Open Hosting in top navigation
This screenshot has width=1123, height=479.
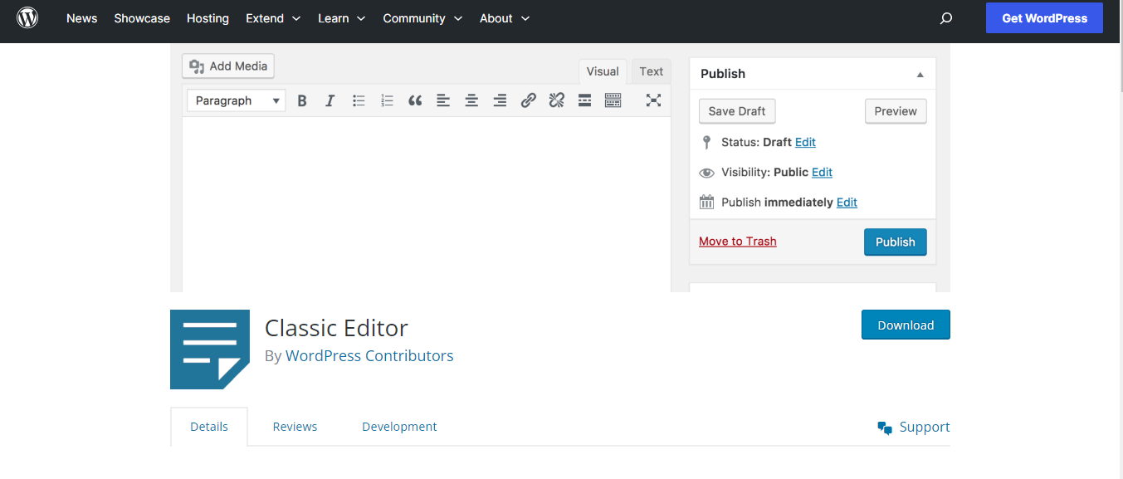tap(208, 18)
